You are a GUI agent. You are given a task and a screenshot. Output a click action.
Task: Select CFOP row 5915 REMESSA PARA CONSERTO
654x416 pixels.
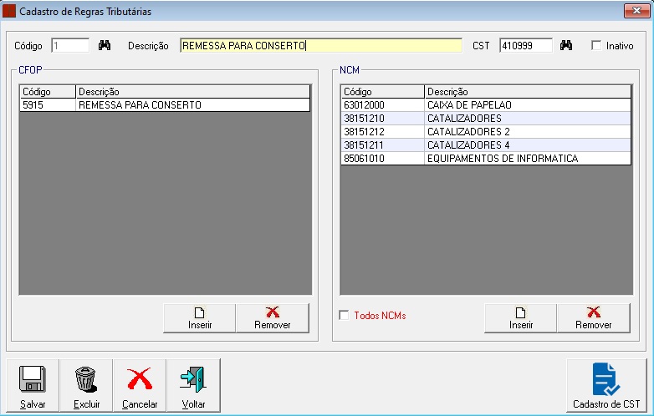tap(164, 105)
